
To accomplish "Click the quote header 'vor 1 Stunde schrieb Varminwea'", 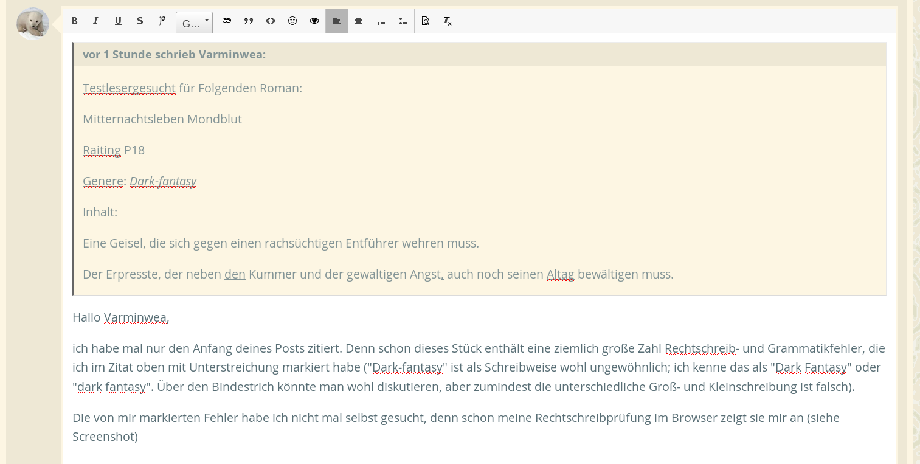I will pos(174,54).
